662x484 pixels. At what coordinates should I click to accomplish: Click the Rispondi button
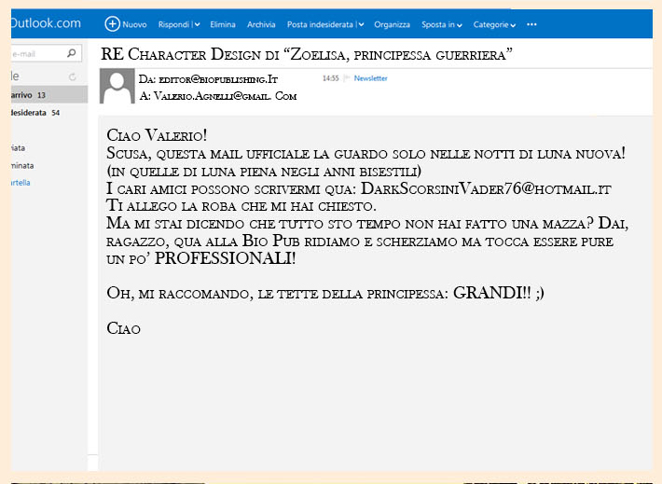[173, 24]
